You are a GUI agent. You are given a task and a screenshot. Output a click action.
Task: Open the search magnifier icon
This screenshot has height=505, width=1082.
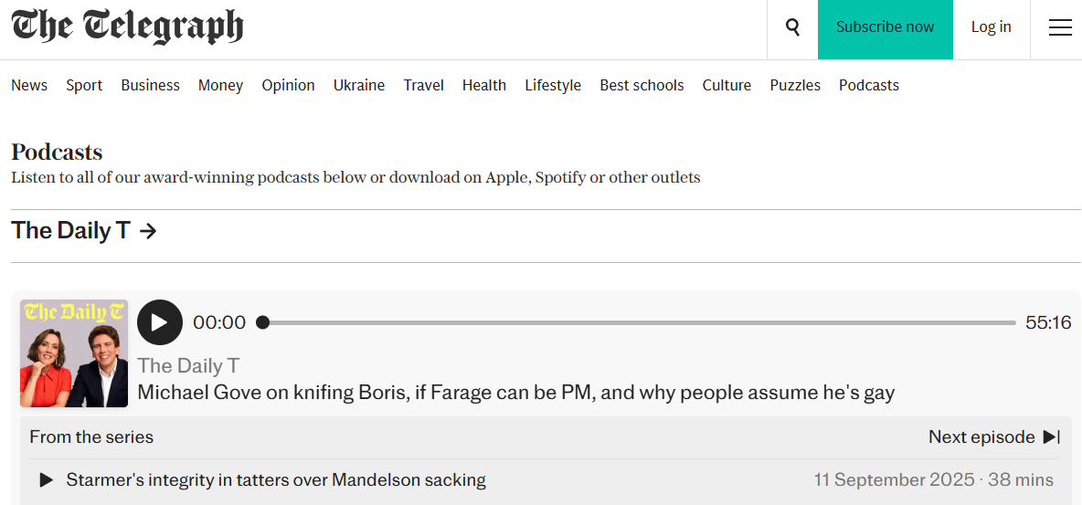click(792, 27)
